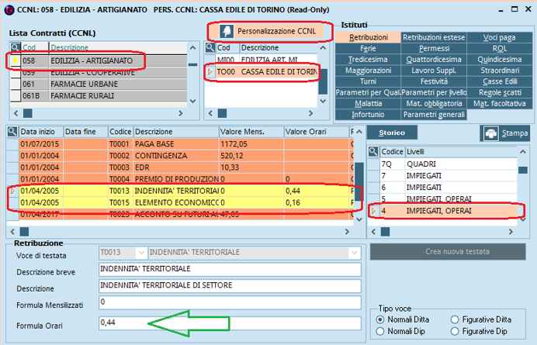Open the Quattordicesima tab

click(434, 59)
